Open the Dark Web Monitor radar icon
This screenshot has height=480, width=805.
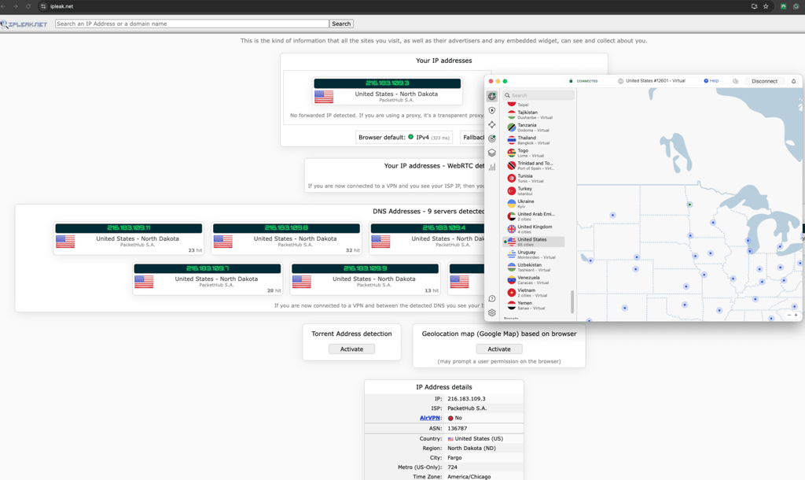click(x=492, y=138)
